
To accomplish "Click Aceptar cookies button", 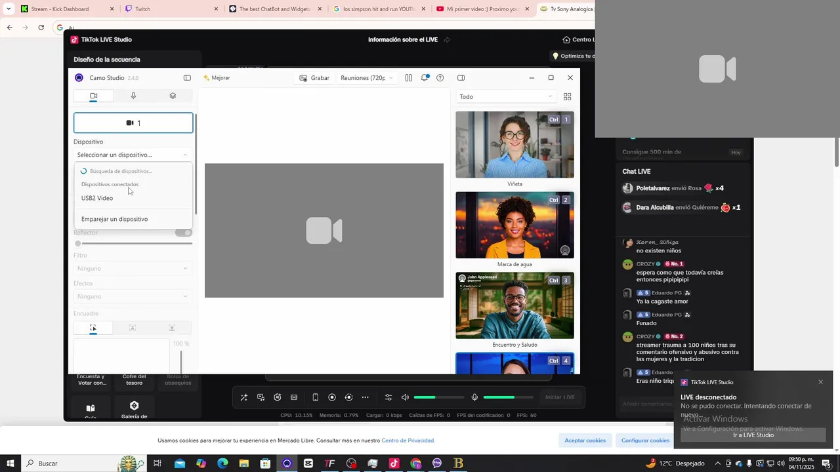I will (x=585, y=441).
